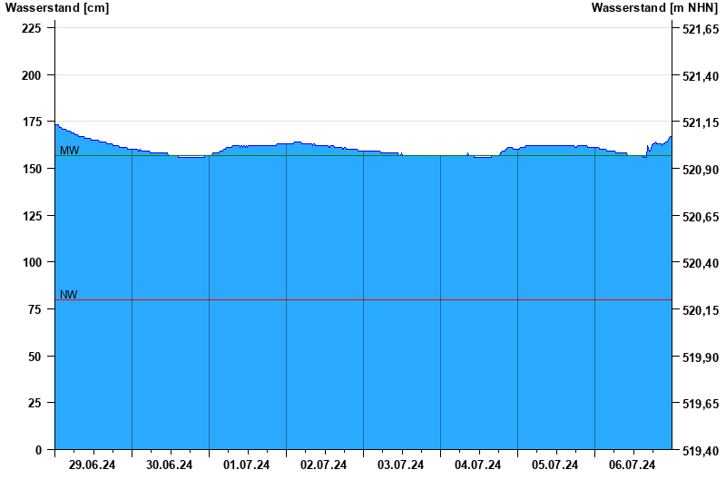Click the 0 cm axis value

coord(38,450)
